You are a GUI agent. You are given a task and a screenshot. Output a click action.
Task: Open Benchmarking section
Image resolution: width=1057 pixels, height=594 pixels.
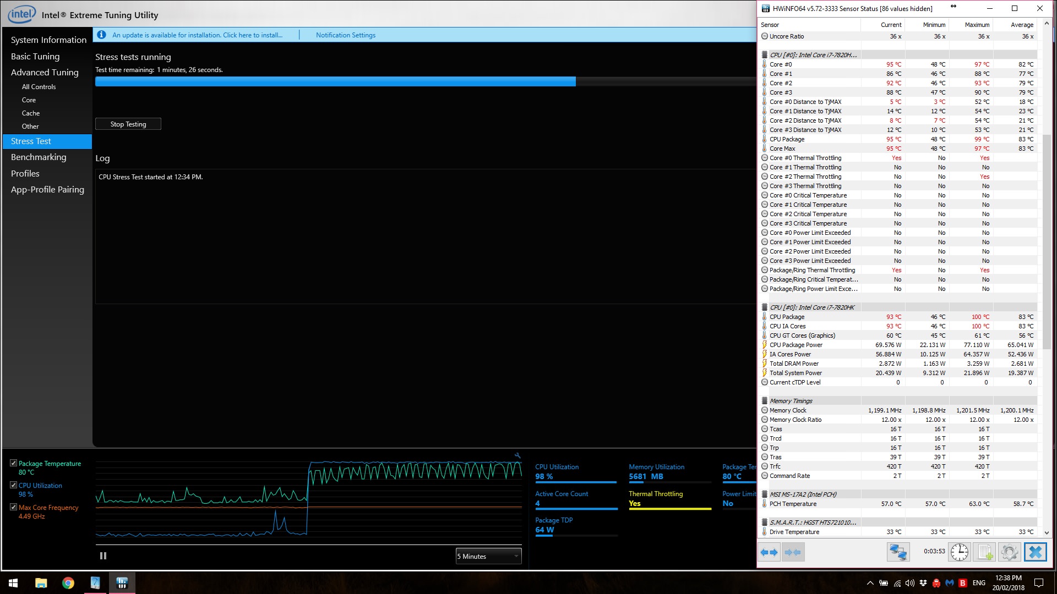[39, 157]
